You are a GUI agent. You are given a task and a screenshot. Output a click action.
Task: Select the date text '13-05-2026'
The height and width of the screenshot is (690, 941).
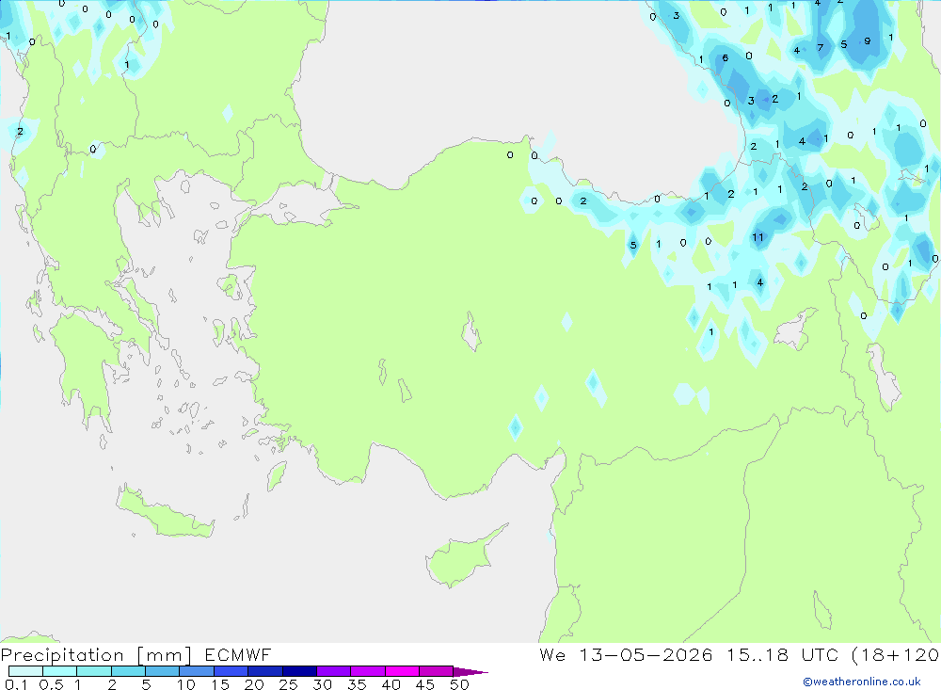point(646,654)
